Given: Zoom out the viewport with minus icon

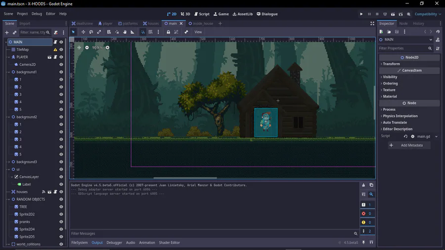Looking at the screenshot, I should 87,47.
